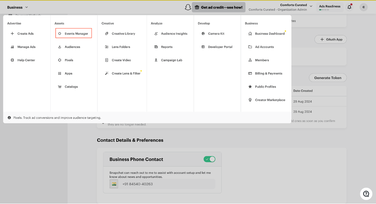376x204 pixels.
Task: Open Events Manager menu item
Action: (x=74, y=33)
